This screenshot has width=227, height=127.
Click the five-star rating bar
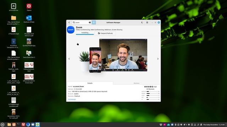pyautogui.click(x=153, y=91)
